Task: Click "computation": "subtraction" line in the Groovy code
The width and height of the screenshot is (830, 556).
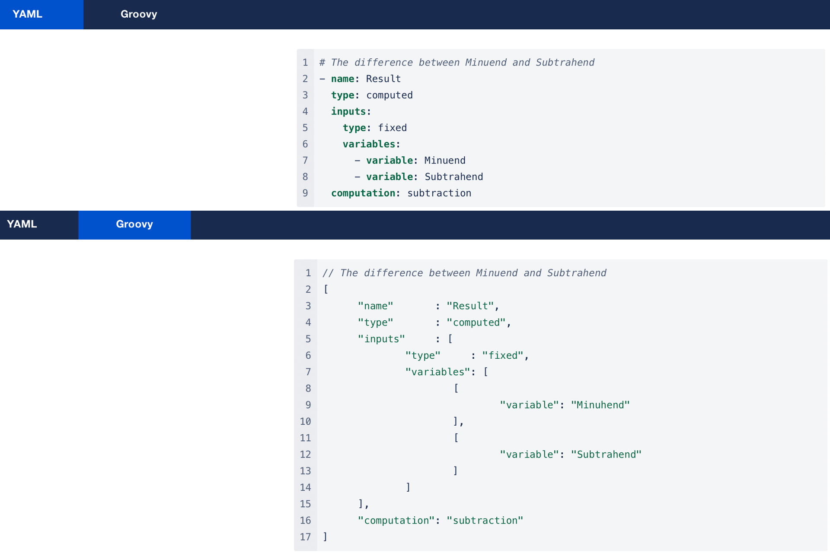Action: coord(440,521)
